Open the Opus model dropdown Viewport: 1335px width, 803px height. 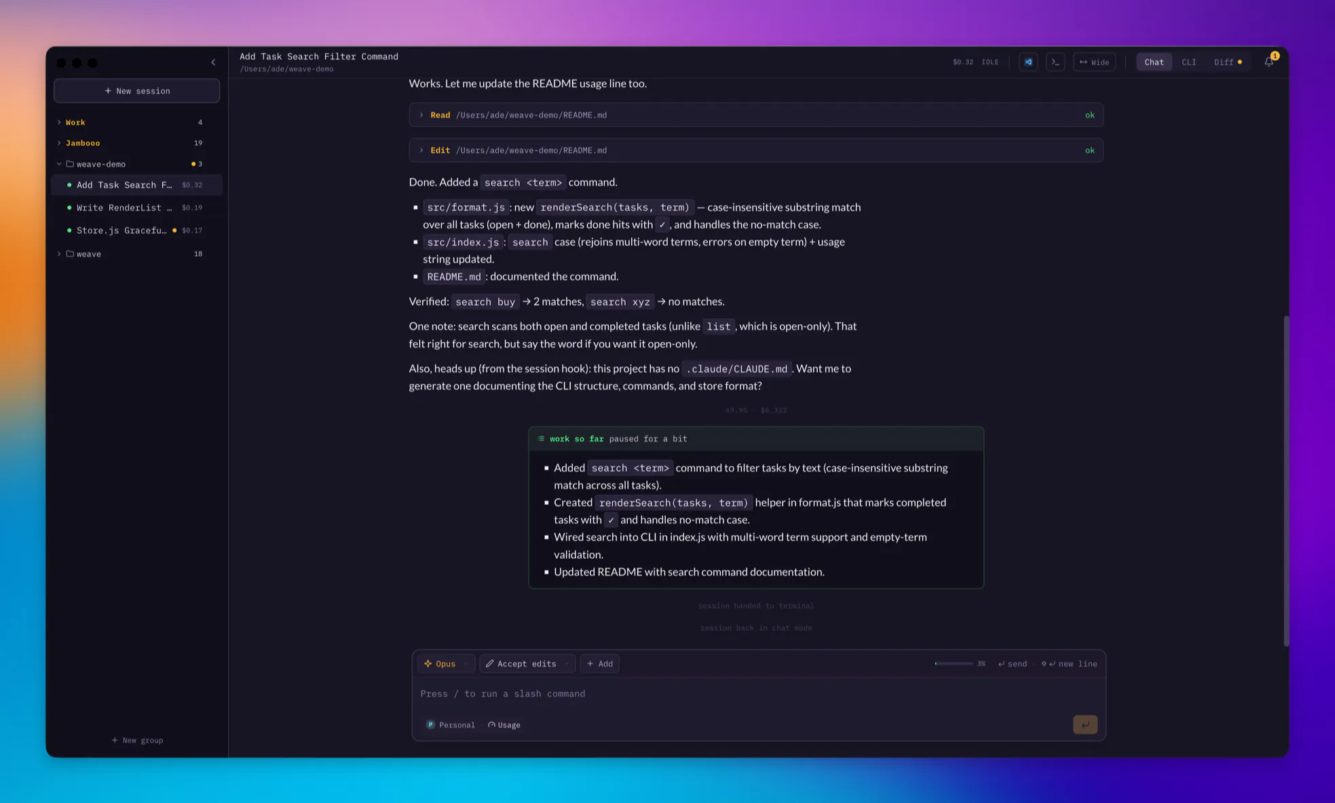click(446, 663)
